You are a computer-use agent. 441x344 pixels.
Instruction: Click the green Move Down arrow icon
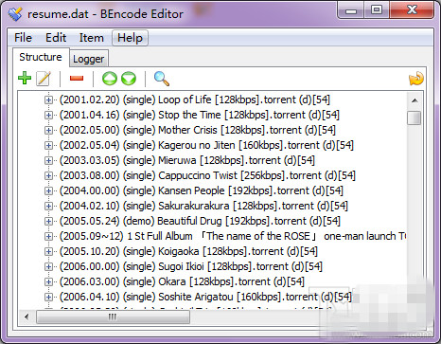[129, 79]
